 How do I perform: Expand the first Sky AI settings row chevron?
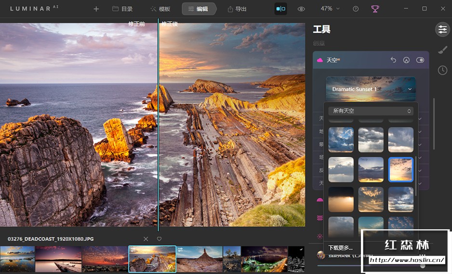tap(420, 118)
